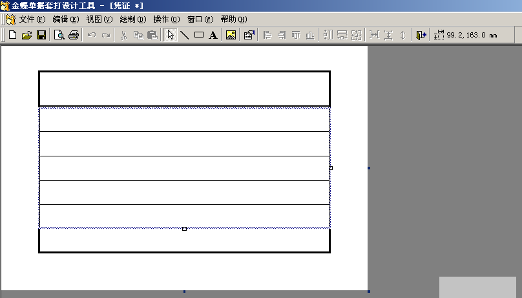Save the design with the floppy disk icon
The width and height of the screenshot is (522, 298).
(41, 36)
